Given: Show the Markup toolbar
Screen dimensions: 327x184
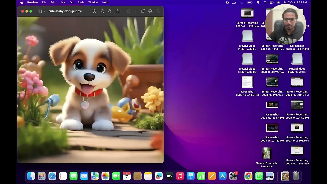Looking at the screenshot, I should click(x=150, y=11).
